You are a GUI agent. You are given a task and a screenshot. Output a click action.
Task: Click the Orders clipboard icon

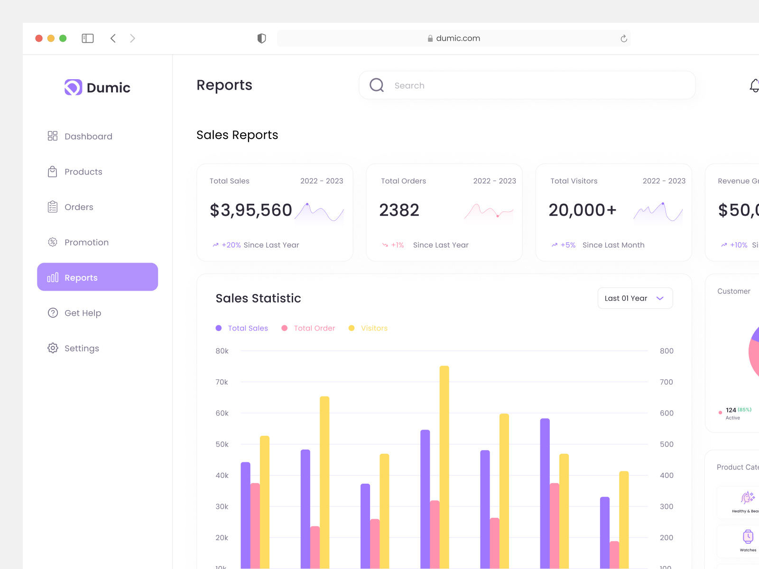tap(53, 207)
